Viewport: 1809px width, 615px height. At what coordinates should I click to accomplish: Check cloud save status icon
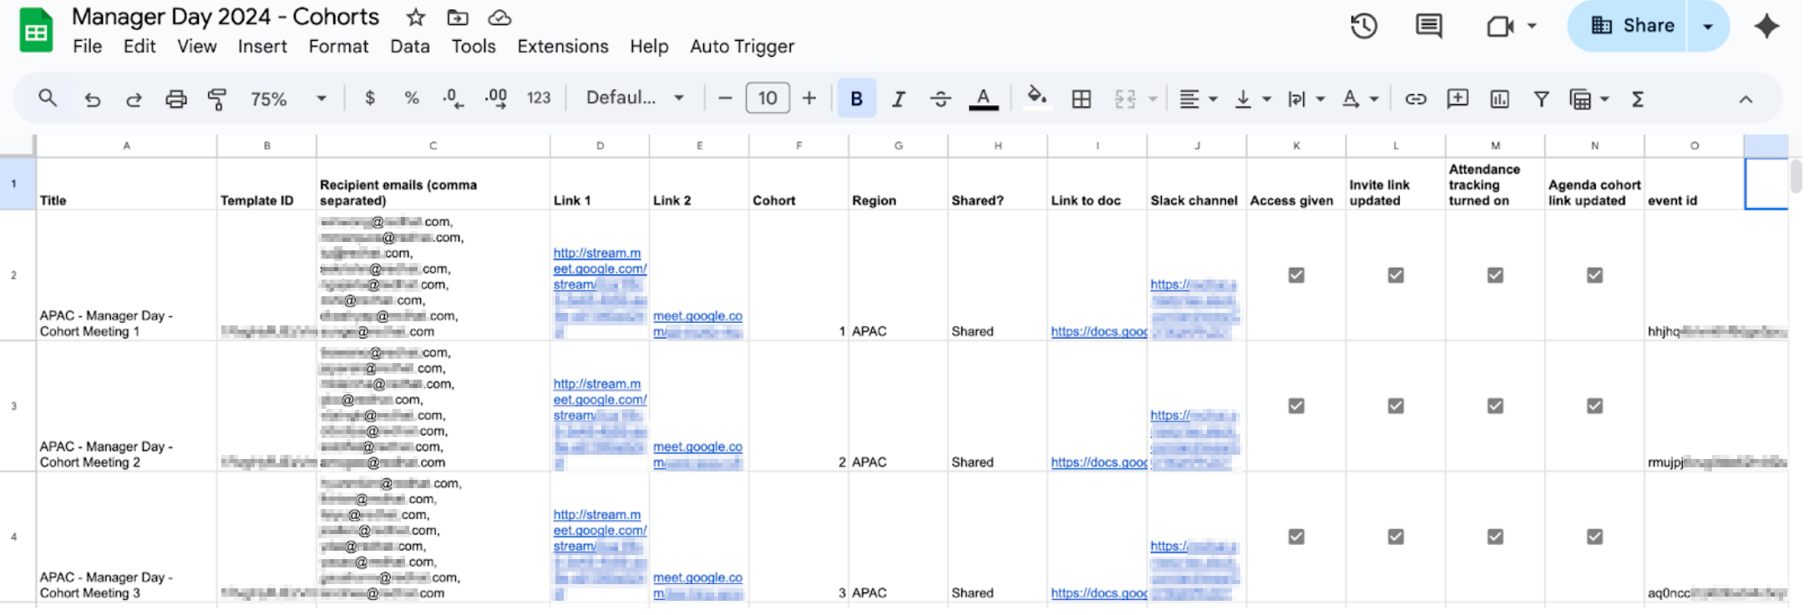499,18
